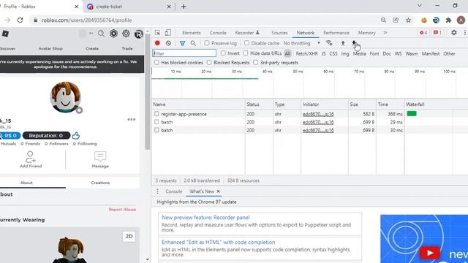468x263 pixels.
Task: Switch to the Elements tab
Action: pyautogui.click(x=192, y=33)
